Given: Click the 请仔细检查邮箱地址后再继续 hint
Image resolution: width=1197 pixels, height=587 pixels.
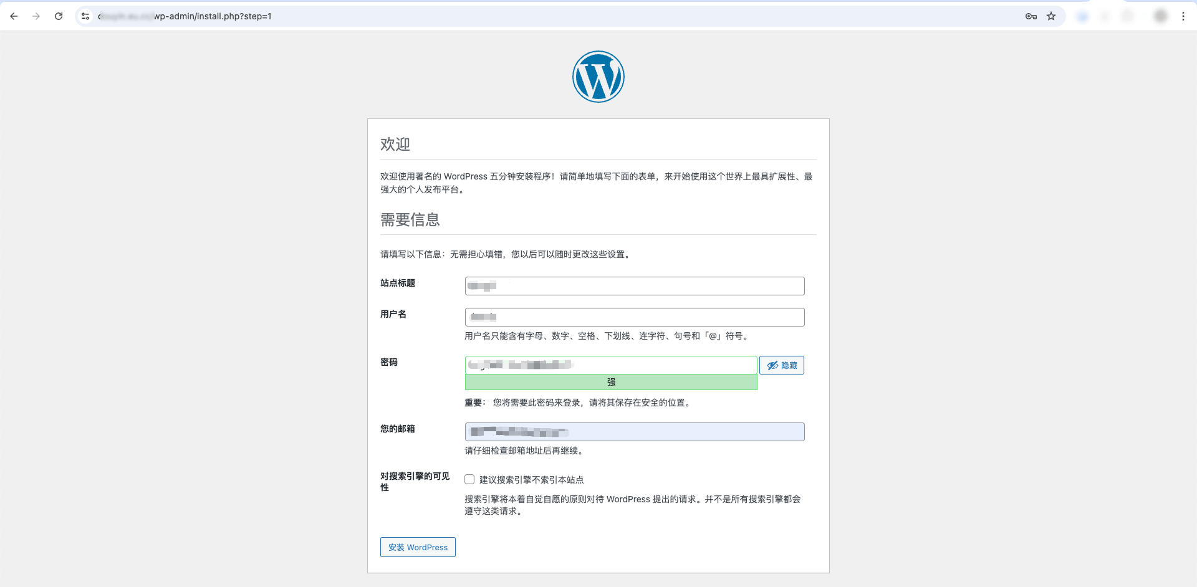Looking at the screenshot, I should (524, 451).
